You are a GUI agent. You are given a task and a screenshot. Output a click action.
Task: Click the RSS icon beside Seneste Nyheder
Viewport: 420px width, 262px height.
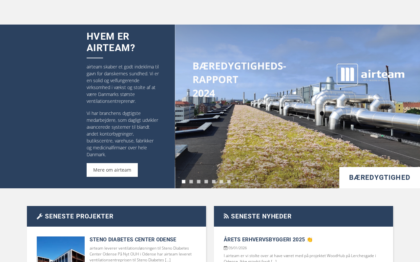coord(226,216)
